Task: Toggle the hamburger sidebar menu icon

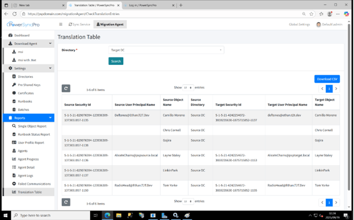Action: 61,24
